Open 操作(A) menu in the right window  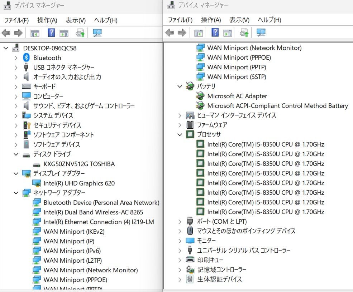[211, 20]
